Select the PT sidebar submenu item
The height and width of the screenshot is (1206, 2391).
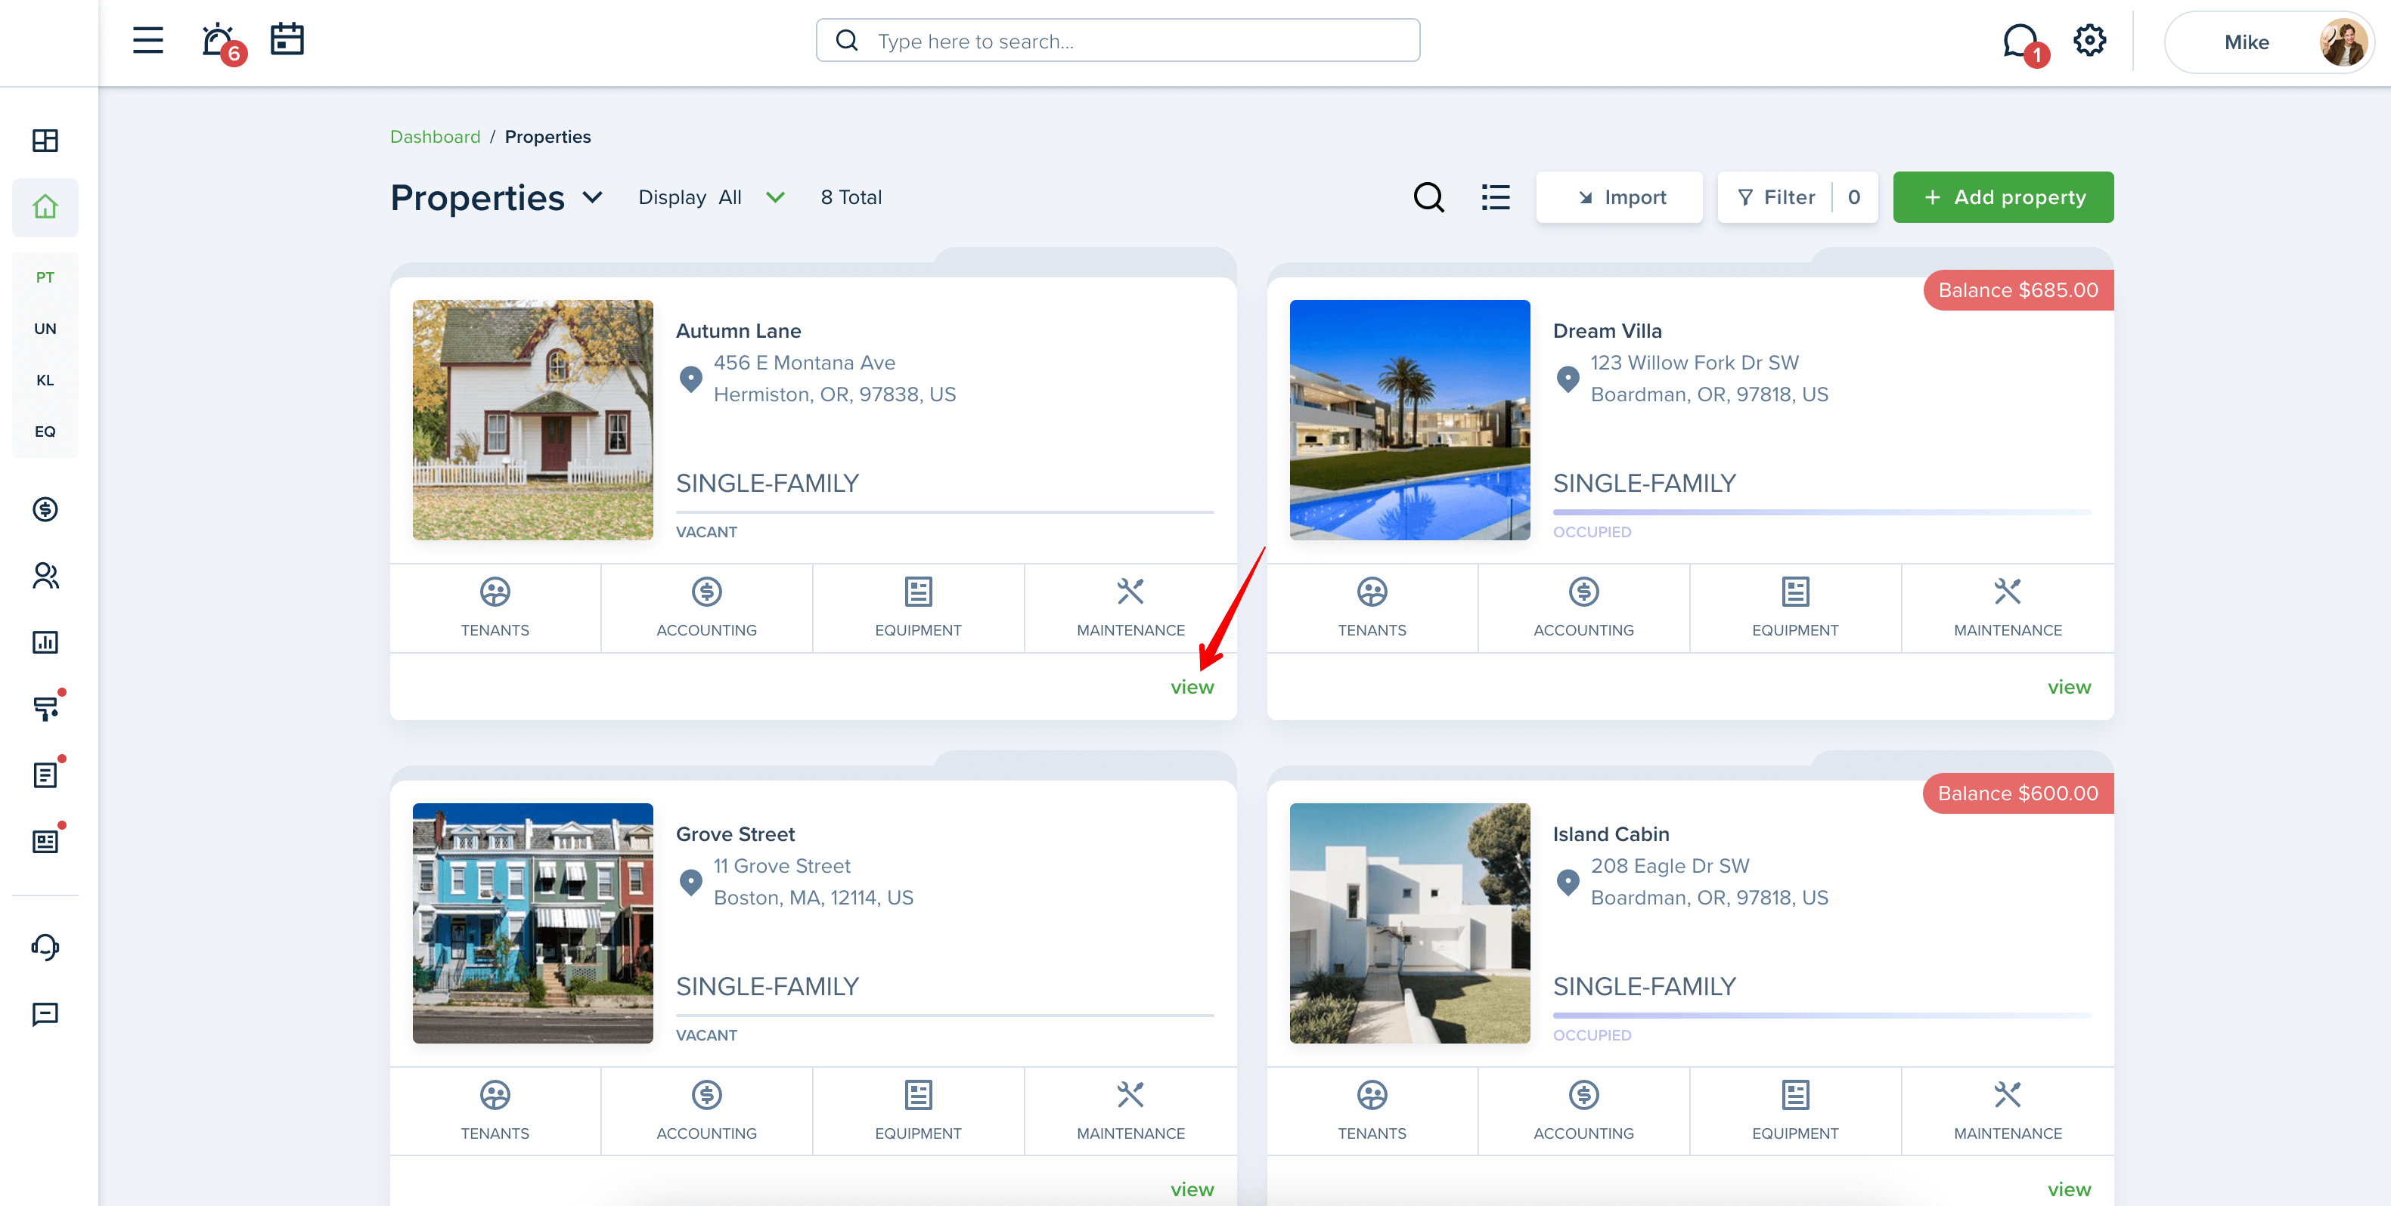[x=45, y=277]
